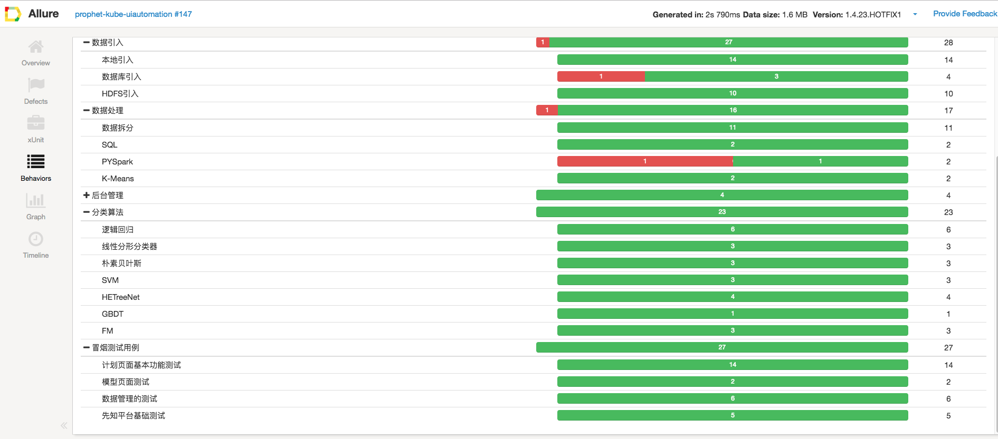Click the red failed segment of 数据库引入 bar
Screen dimensions: 998x439
(x=601, y=76)
